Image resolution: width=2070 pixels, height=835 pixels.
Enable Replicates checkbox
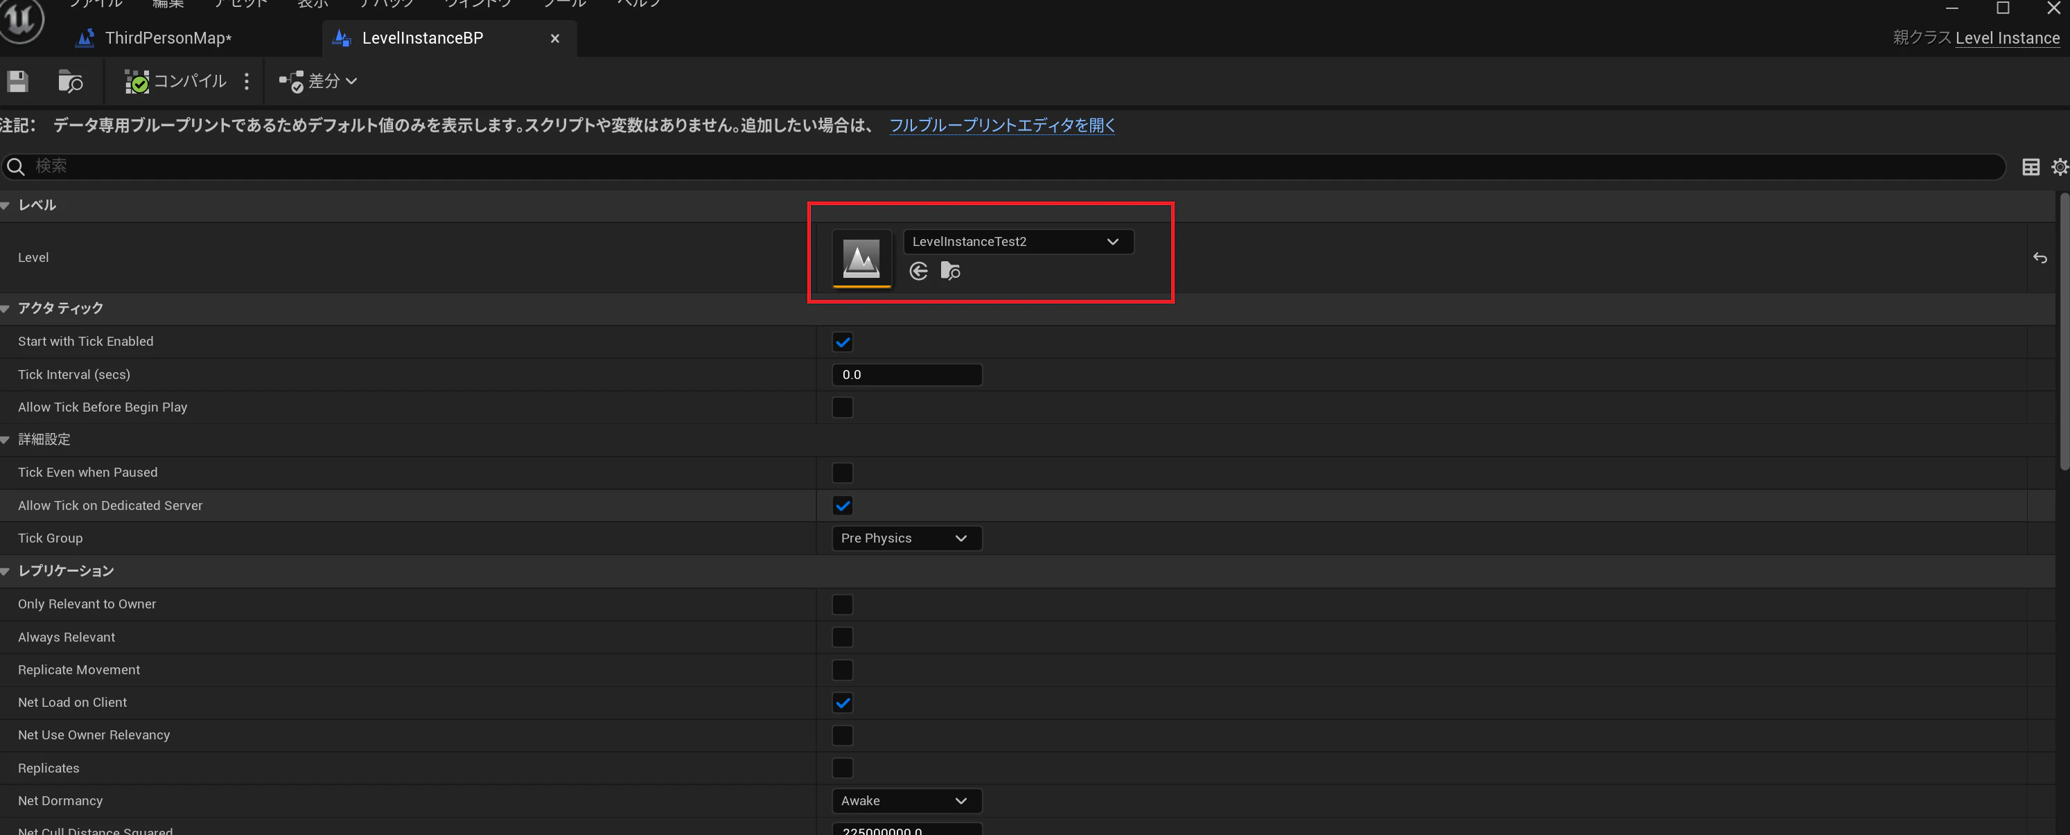coord(842,768)
